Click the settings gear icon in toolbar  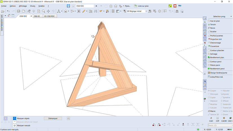click(159, 11)
